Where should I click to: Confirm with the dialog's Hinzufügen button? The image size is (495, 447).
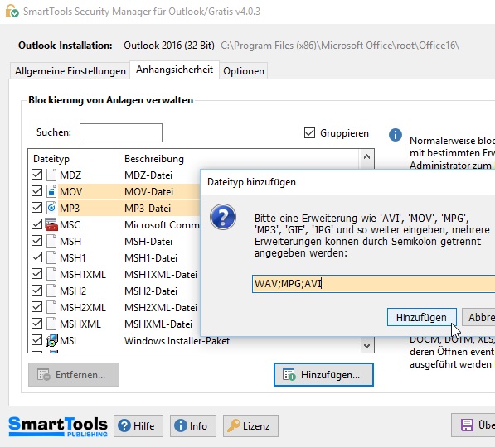[421, 317]
